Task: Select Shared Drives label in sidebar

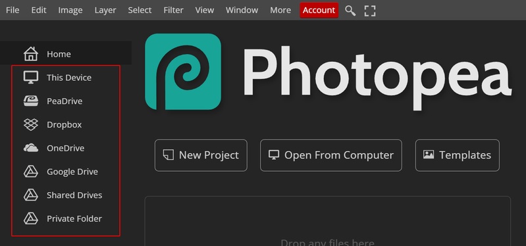Action: coord(74,195)
